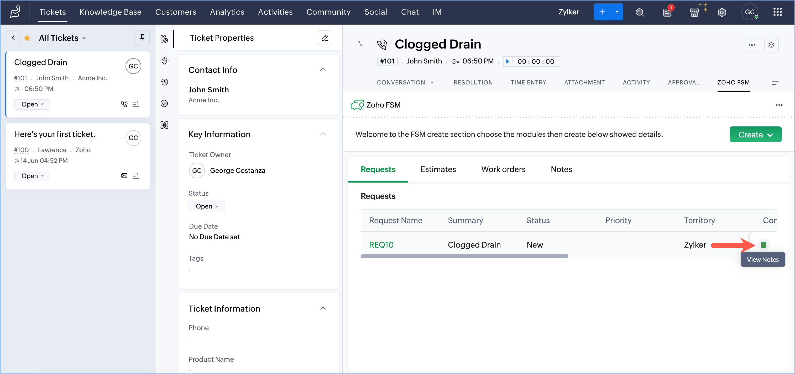
Task: Open Status dropdown in Key Information
Action: click(206, 206)
